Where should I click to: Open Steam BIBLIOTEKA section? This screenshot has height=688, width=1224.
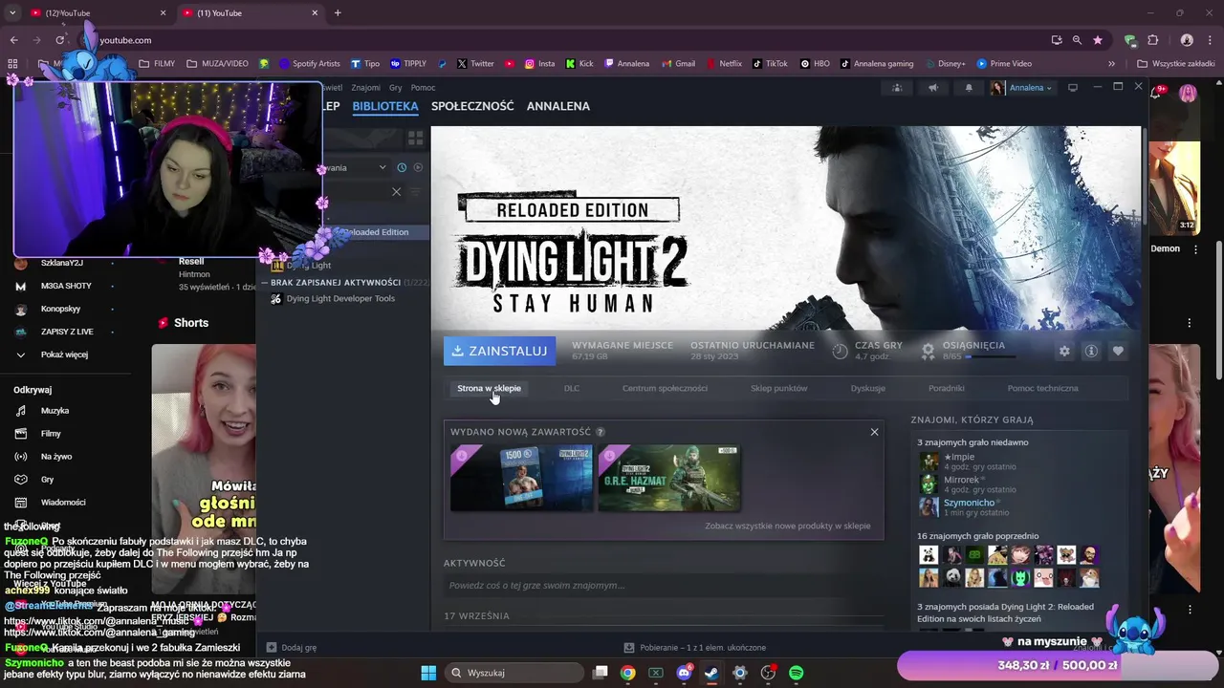[385, 106]
